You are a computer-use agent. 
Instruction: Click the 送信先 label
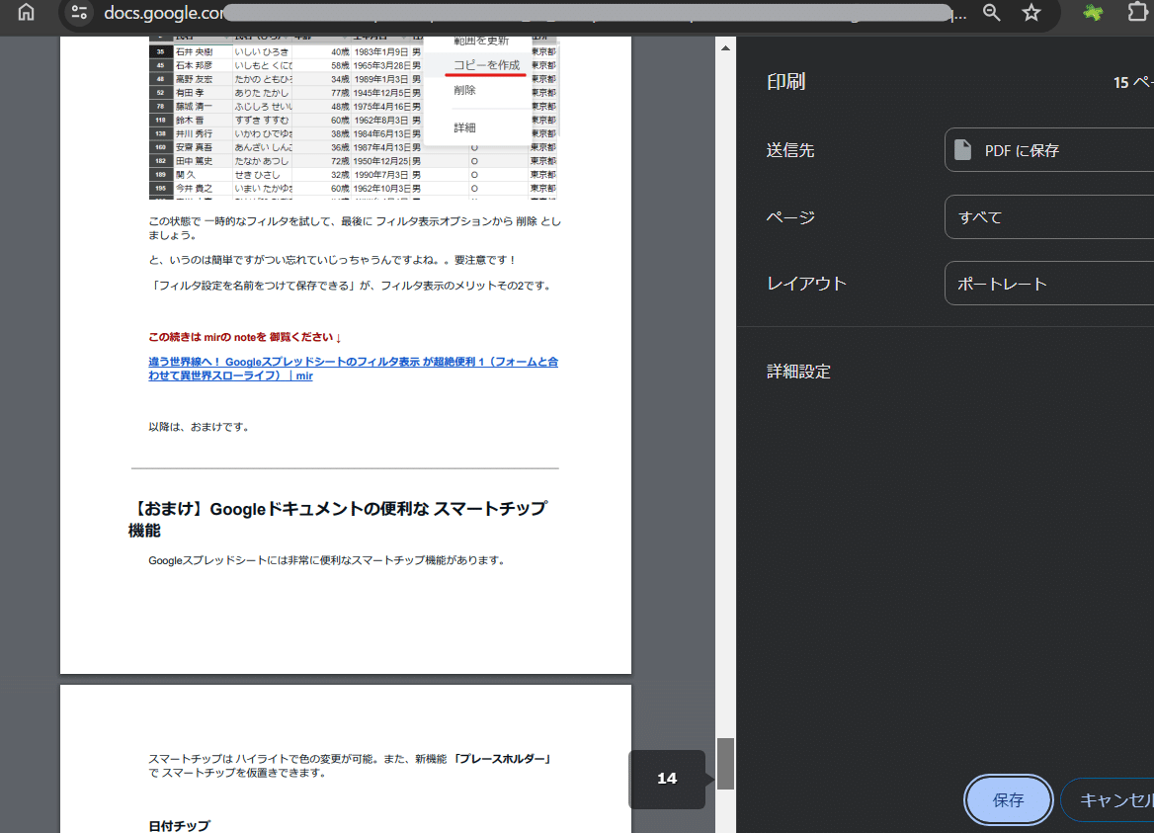(790, 150)
